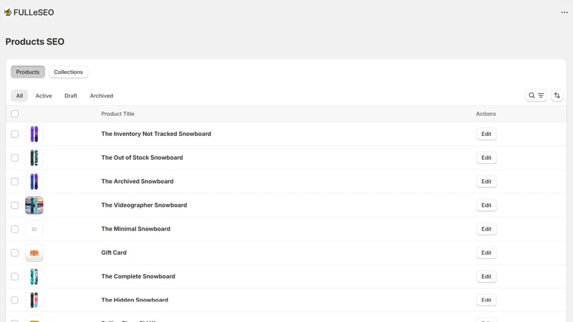Click the Minimal Snowboard placeholder image

click(34, 229)
